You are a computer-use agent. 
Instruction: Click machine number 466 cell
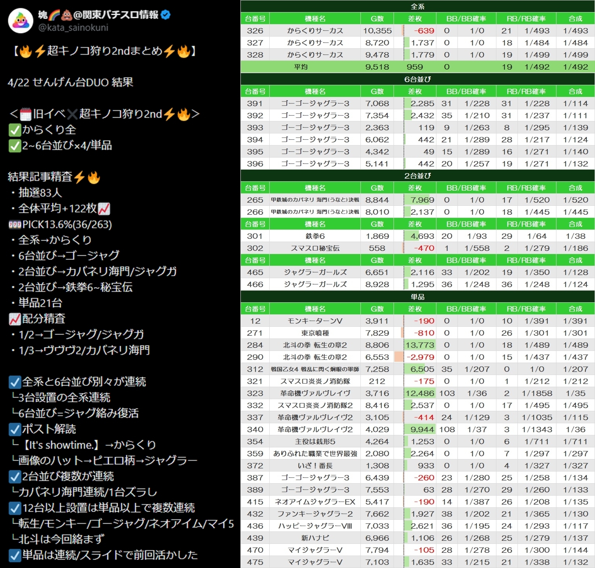click(255, 284)
